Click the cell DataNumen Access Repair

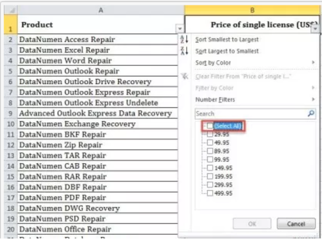98,39
